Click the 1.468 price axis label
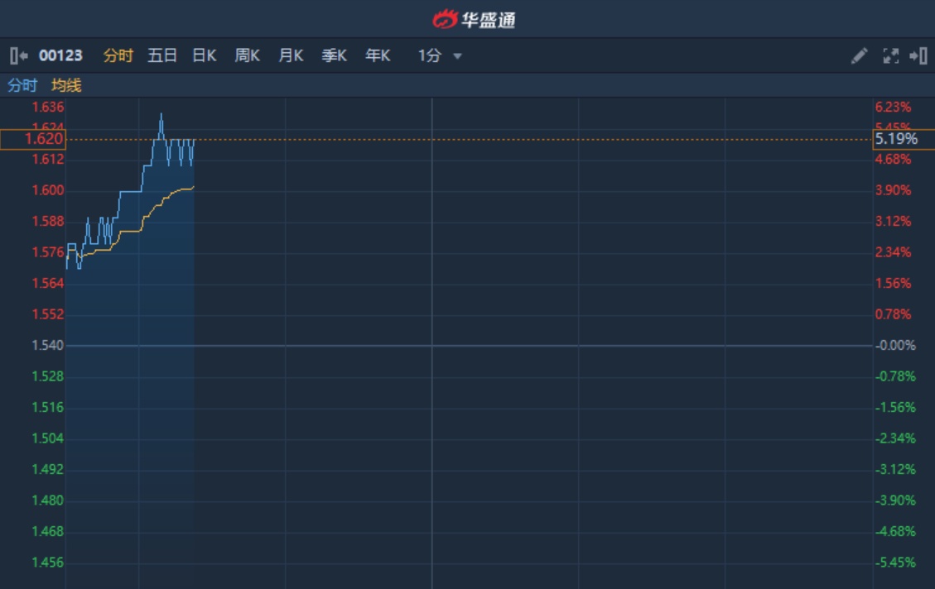935x589 pixels. click(x=48, y=531)
